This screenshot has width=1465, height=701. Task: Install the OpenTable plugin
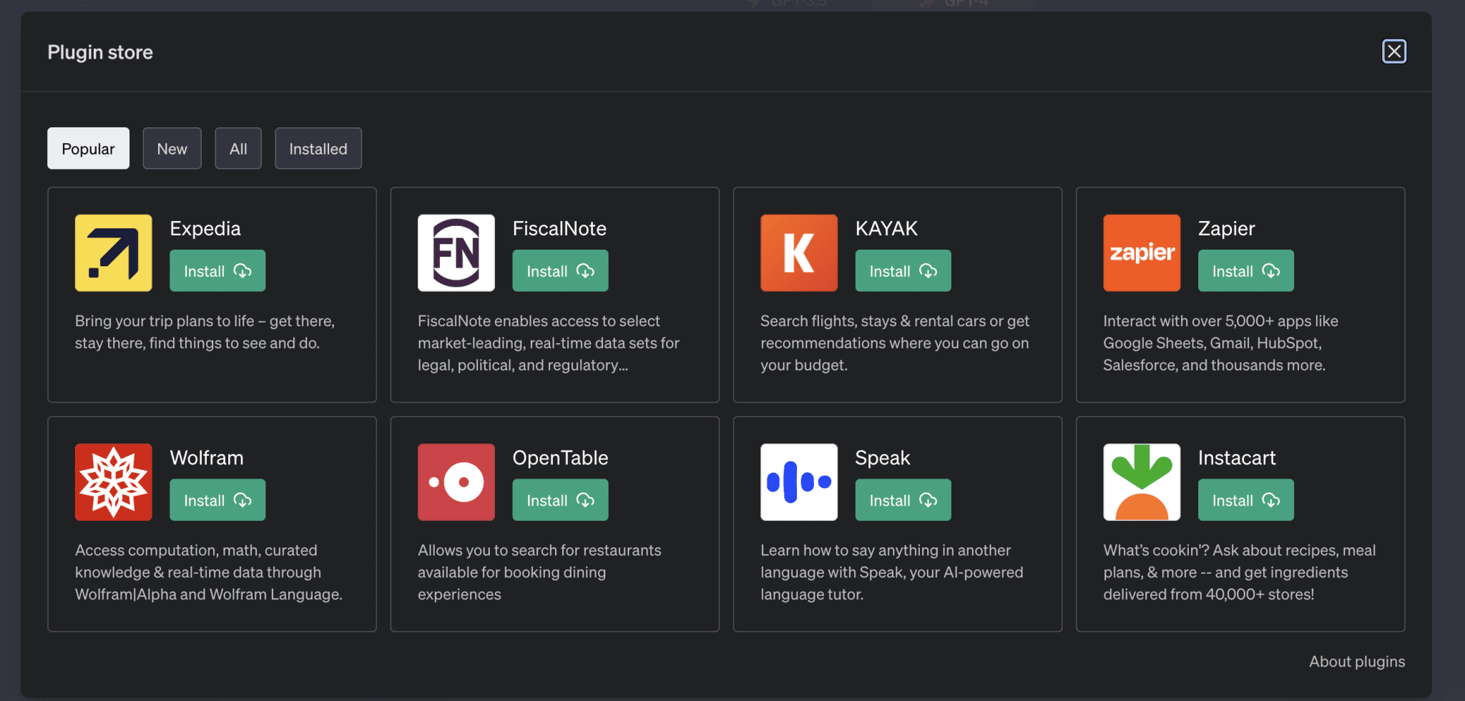(x=560, y=499)
